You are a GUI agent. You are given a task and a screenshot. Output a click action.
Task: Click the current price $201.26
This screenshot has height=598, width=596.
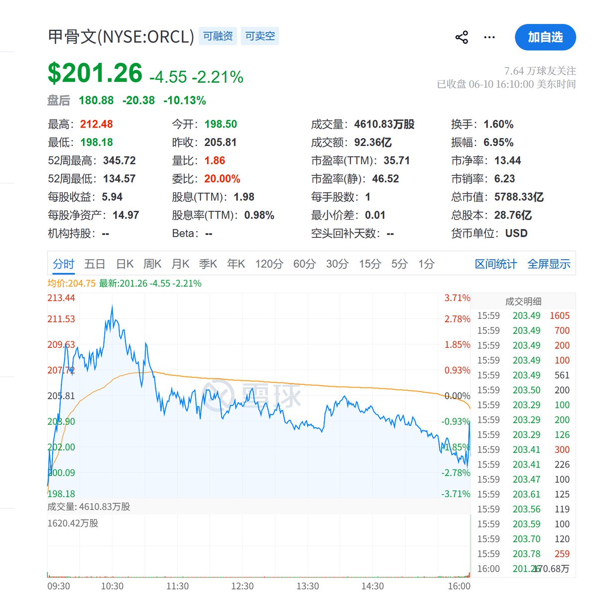click(x=95, y=73)
